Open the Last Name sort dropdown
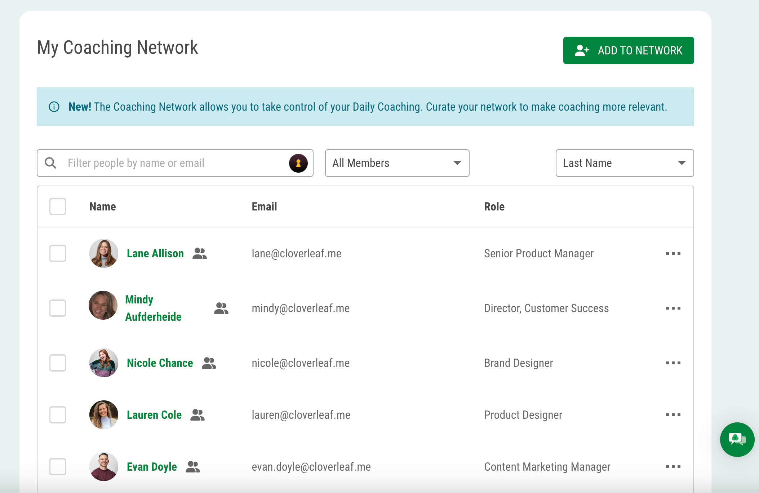Screen dimensions: 759x493 tap(624, 163)
